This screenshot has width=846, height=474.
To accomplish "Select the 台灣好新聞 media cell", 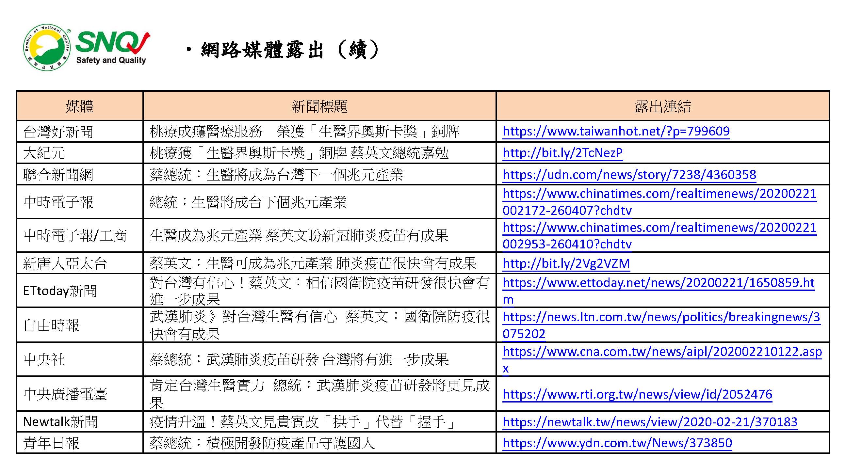I will tap(80, 131).
